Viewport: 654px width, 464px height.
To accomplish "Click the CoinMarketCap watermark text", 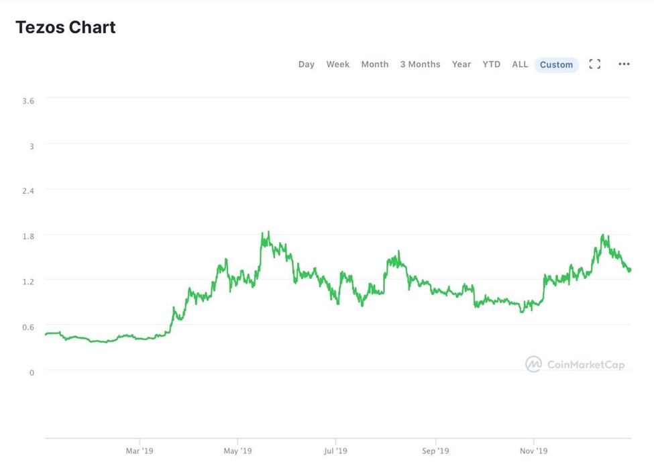I will coord(586,365).
